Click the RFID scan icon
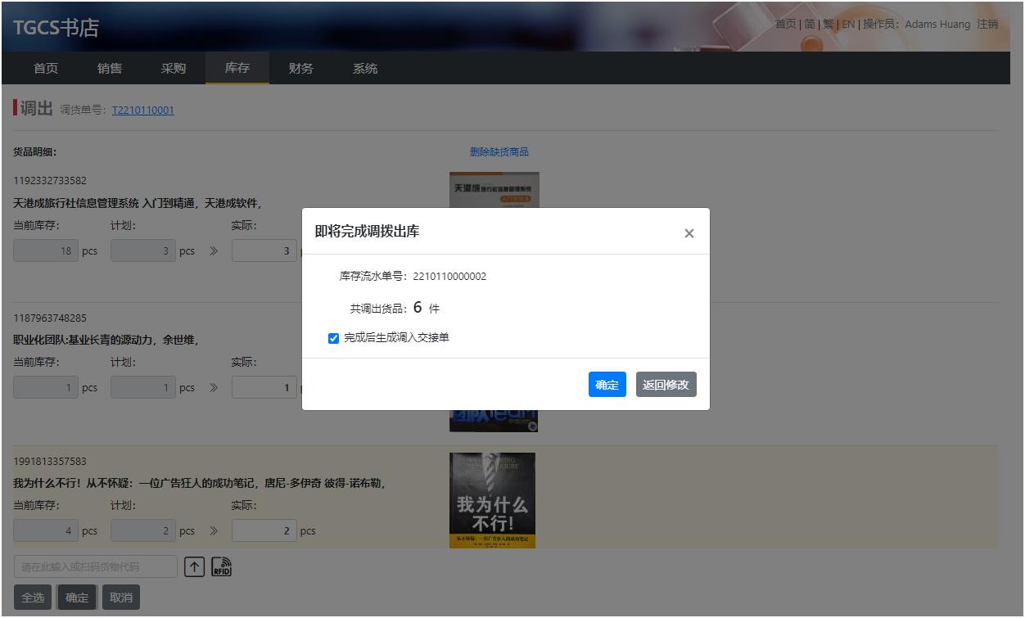Viewport: 1025px width, 618px height. (x=221, y=566)
